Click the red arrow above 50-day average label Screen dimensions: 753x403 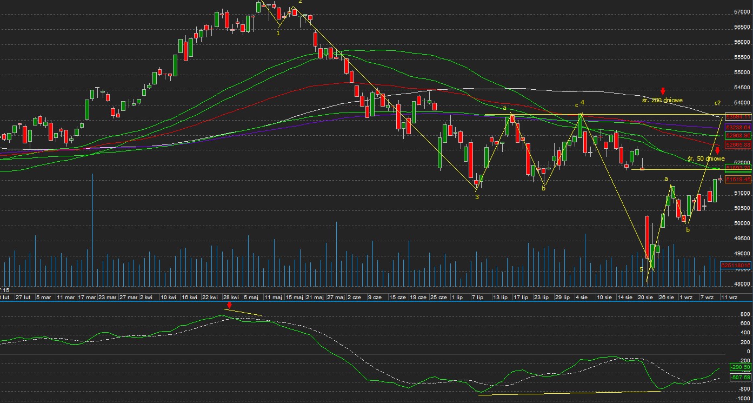tap(717, 151)
